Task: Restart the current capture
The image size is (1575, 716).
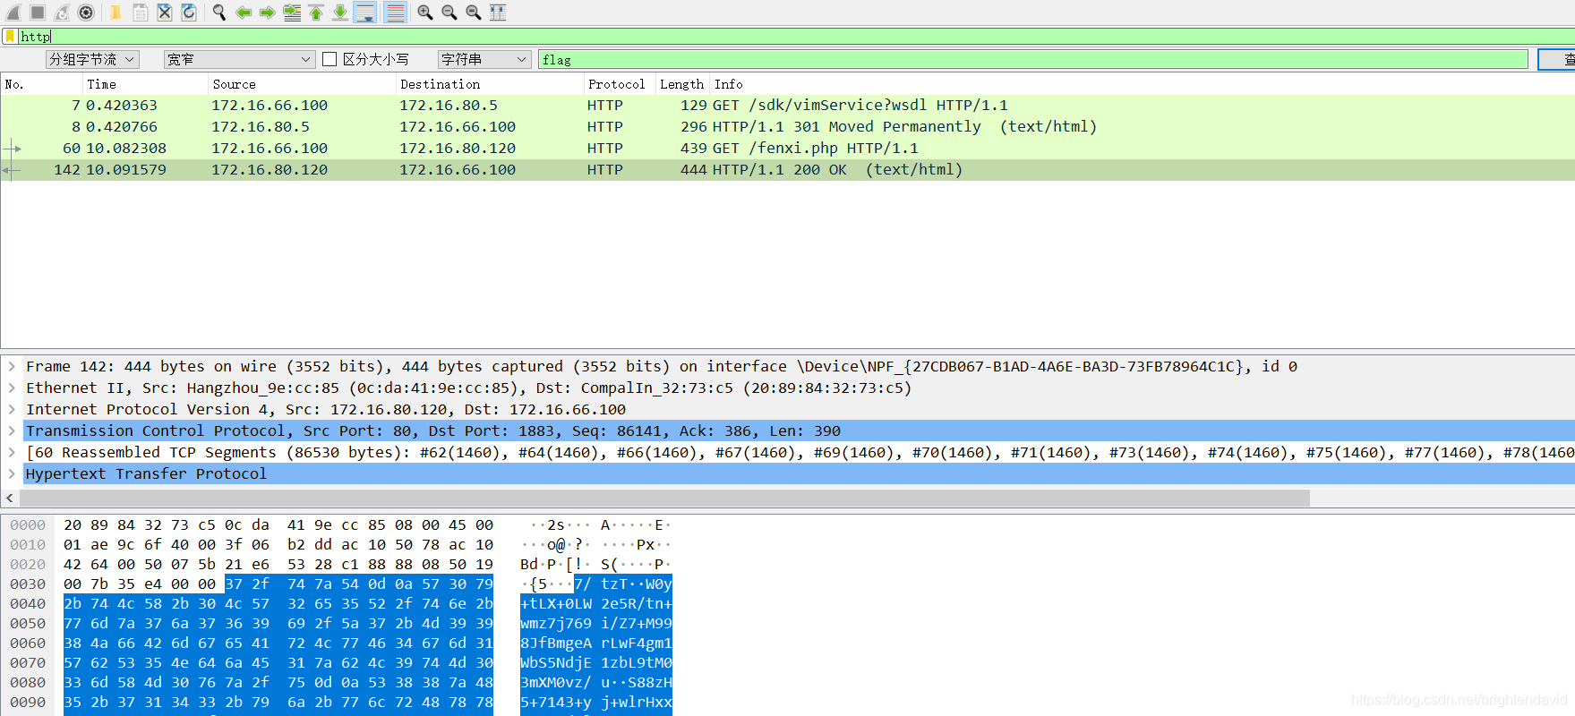Action: tap(62, 12)
